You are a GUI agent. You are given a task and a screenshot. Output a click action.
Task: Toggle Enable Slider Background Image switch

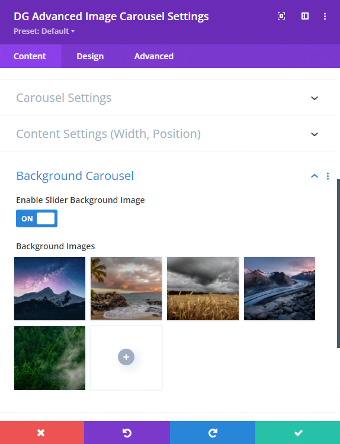(x=37, y=218)
